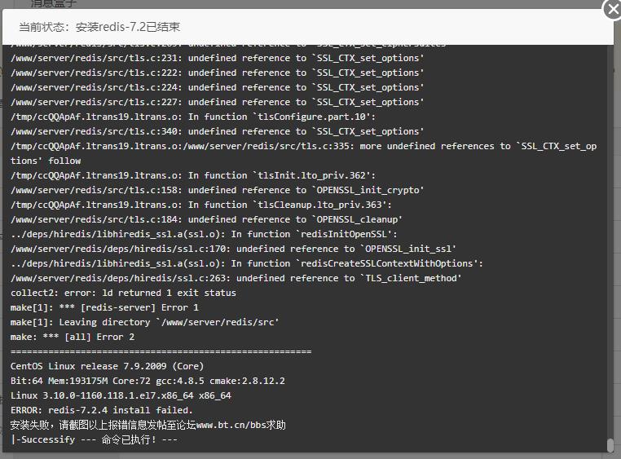Click the 'make[1]: *** [redis-server] Error 1' line
Image resolution: width=621 pixels, height=459 pixels.
pos(104,307)
